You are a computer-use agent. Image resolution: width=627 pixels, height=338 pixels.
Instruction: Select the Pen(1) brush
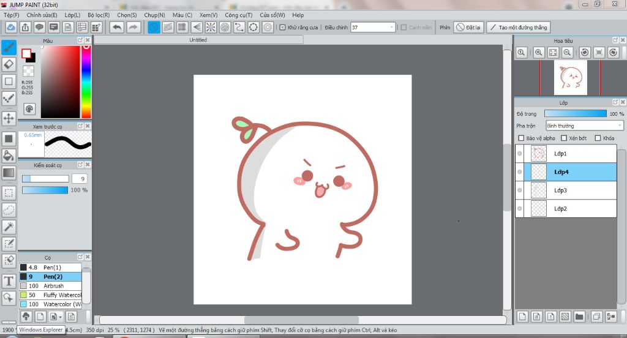tap(50, 268)
